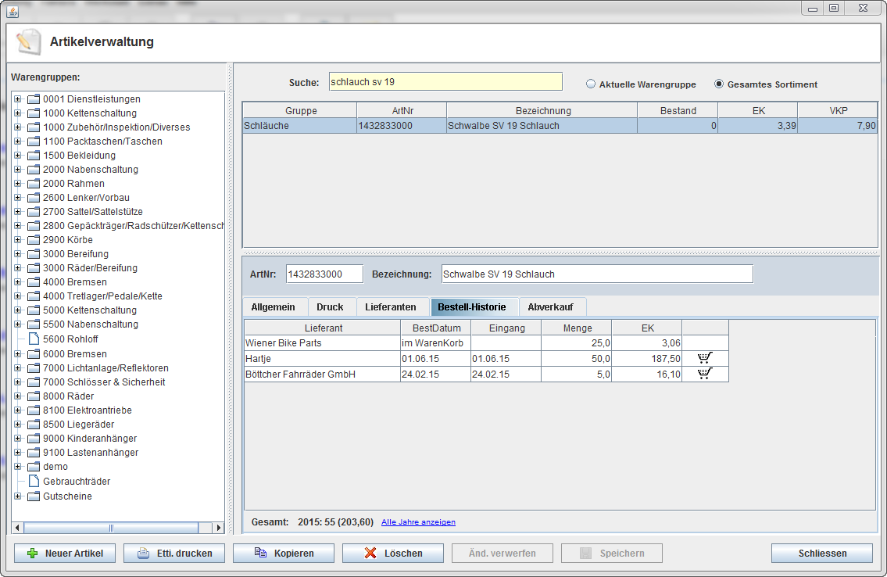Expand the 3000 Bereifung group
The height and width of the screenshot is (577, 887).
18,254
